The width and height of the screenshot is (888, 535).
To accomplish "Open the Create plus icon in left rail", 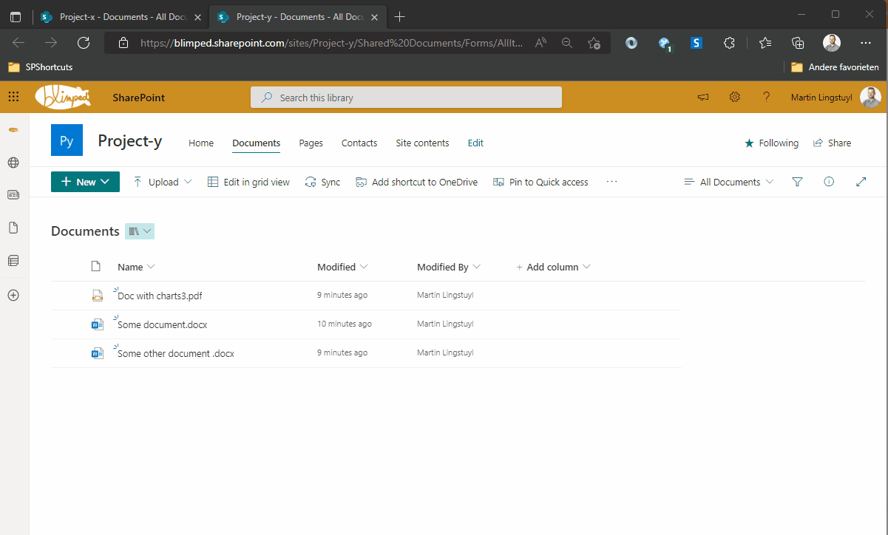I will click(13, 295).
